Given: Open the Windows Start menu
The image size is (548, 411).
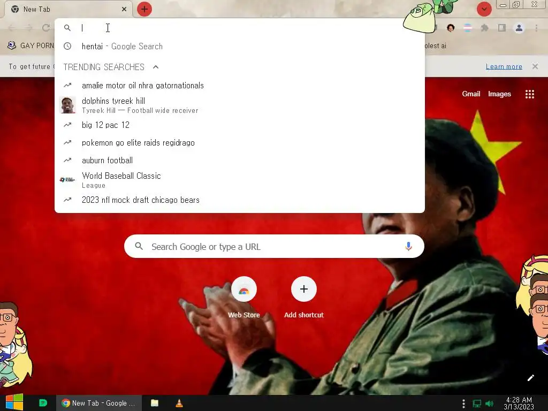Looking at the screenshot, I should pyautogui.click(x=14, y=402).
